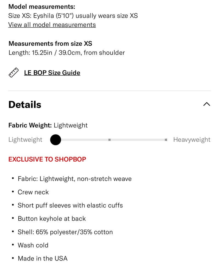Open the View all model measurements link
Screen dimensions: 219x273
click(52, 25)
